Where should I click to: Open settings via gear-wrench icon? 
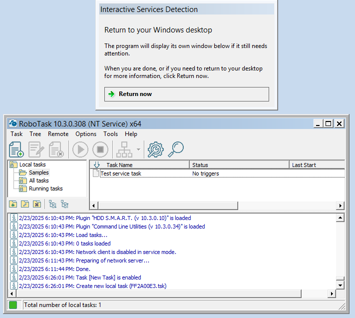coord(156,149)
